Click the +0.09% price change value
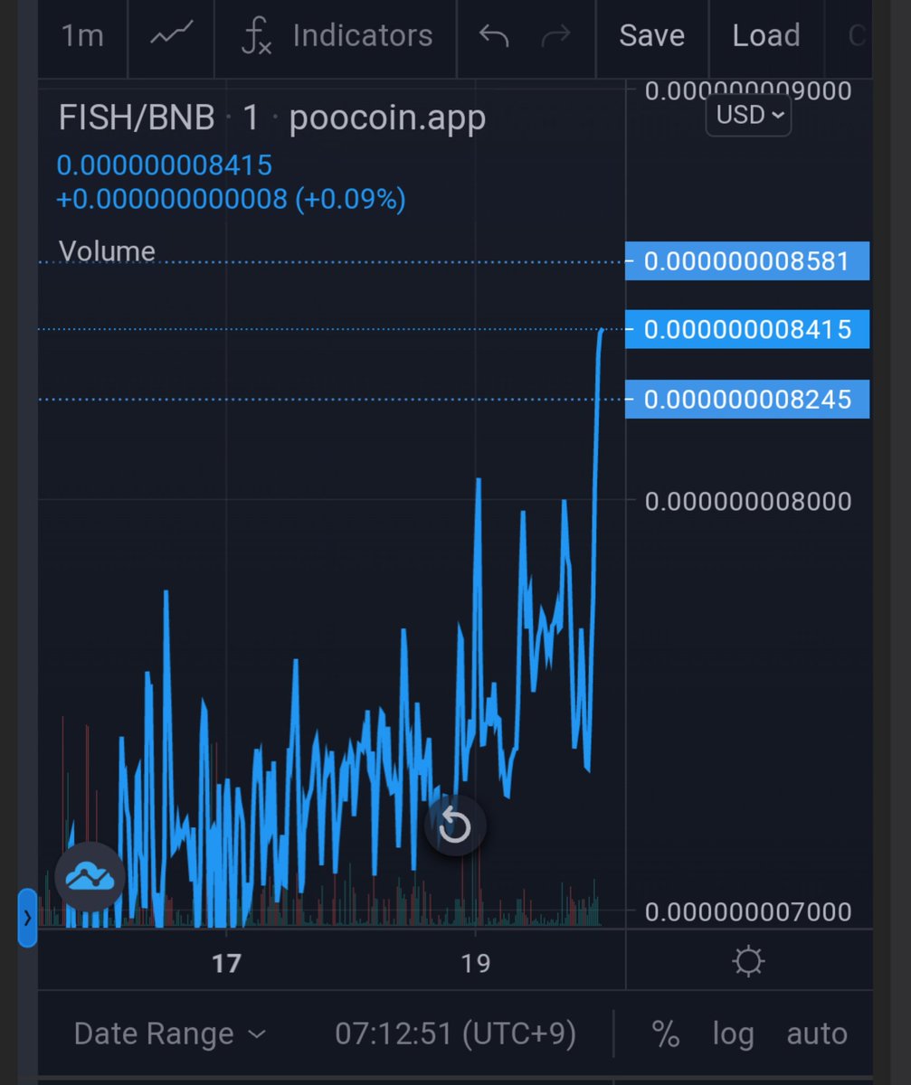 (x=350, y=199)
